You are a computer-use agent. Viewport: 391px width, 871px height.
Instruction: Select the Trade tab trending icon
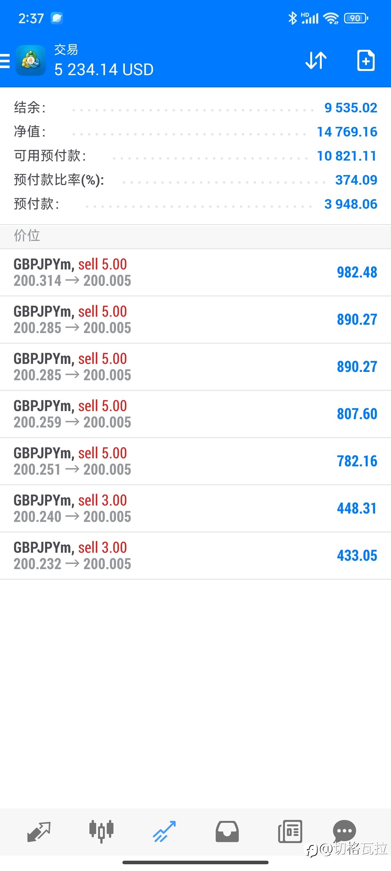click(x=164, y=831)
